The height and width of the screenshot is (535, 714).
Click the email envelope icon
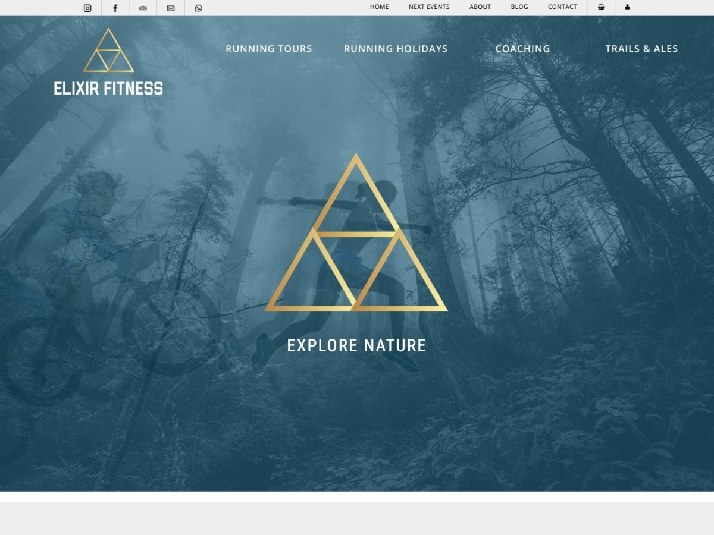click(171, 8)
